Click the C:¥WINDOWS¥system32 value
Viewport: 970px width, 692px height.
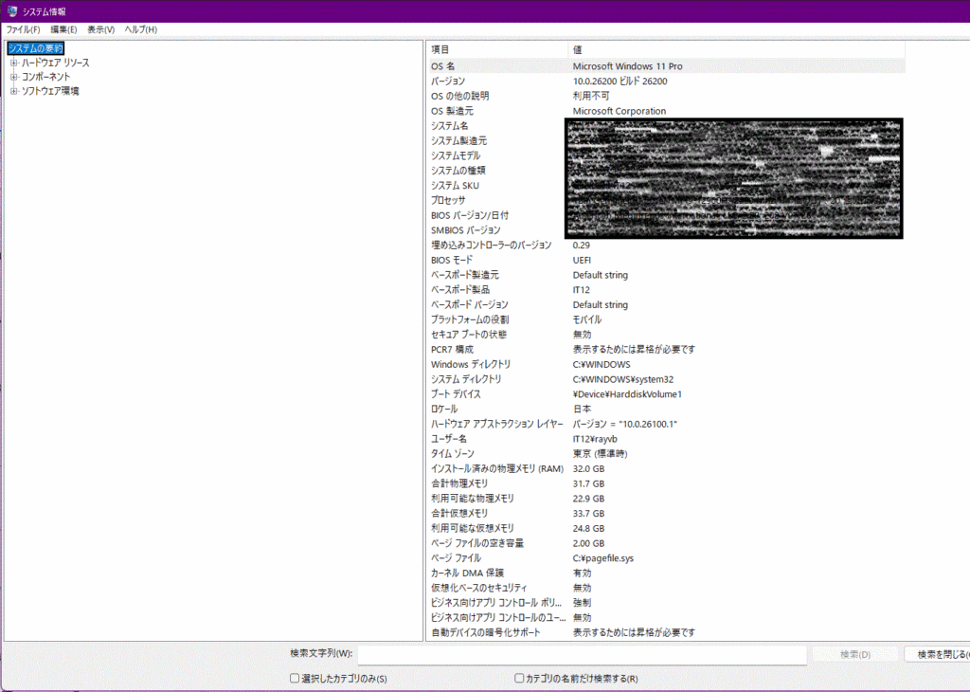pyautogui.click(x=623, y=379)
